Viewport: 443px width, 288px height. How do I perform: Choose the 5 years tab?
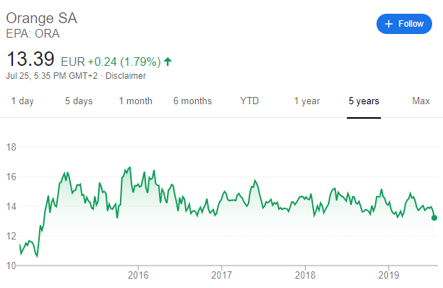tap(364, 101)
